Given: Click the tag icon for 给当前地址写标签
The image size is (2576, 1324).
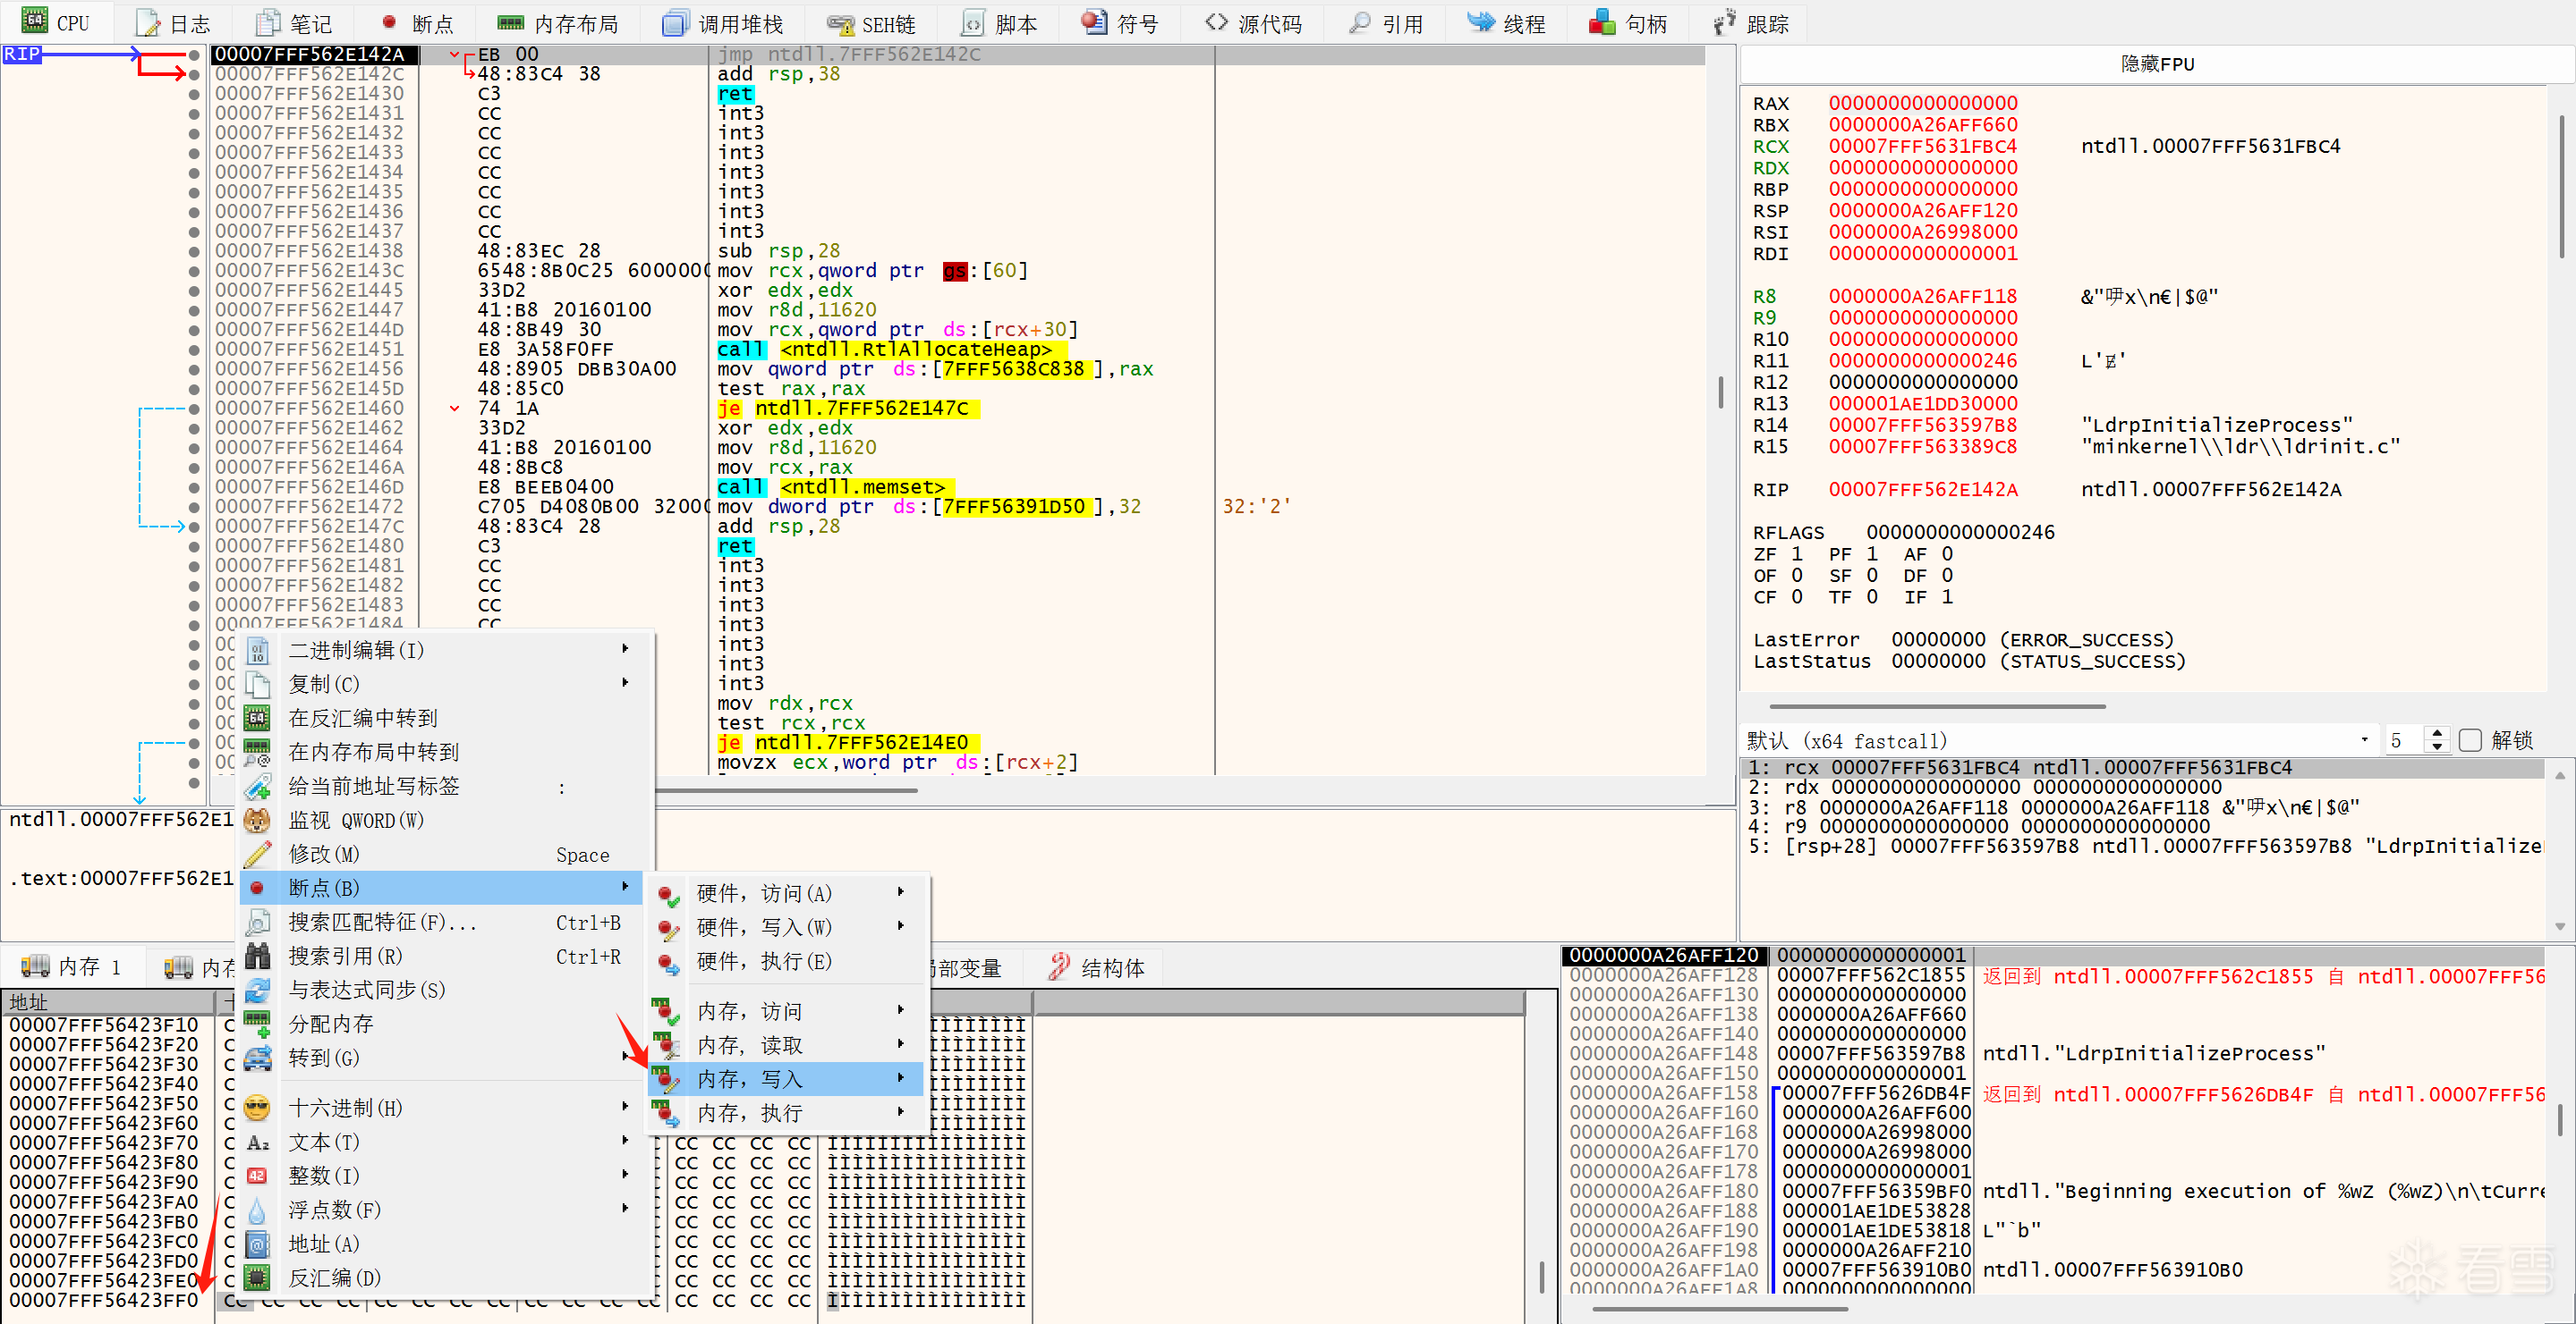Looking at the screenshot, I should (257, 787).
